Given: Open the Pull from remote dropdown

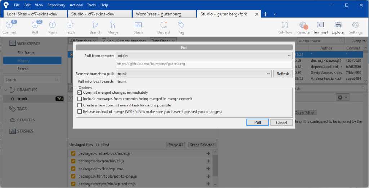Looking at the screenshot, I should (x=204, y=56).
